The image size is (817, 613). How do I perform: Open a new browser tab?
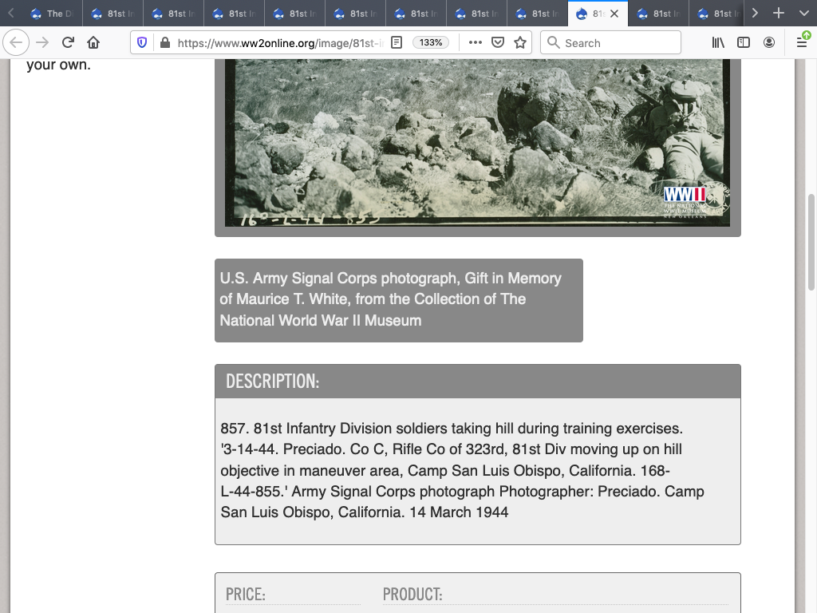779,14
